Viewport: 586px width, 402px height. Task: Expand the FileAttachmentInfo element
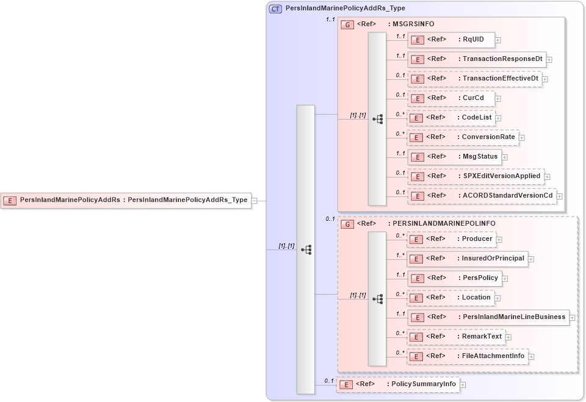tap(530, 356)
